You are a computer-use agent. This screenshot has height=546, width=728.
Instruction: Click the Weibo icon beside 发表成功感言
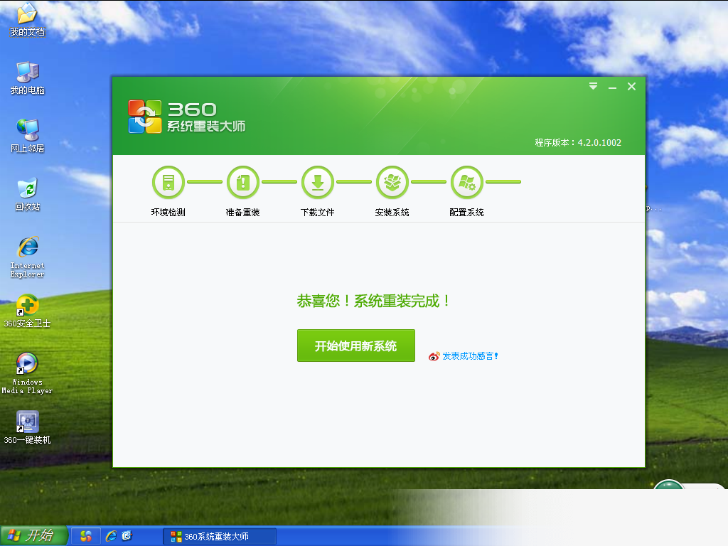[434, 356]
